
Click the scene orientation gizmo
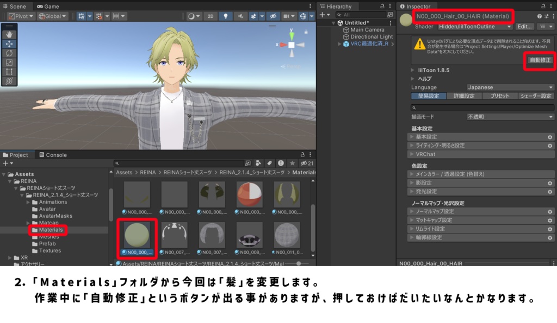292,46
